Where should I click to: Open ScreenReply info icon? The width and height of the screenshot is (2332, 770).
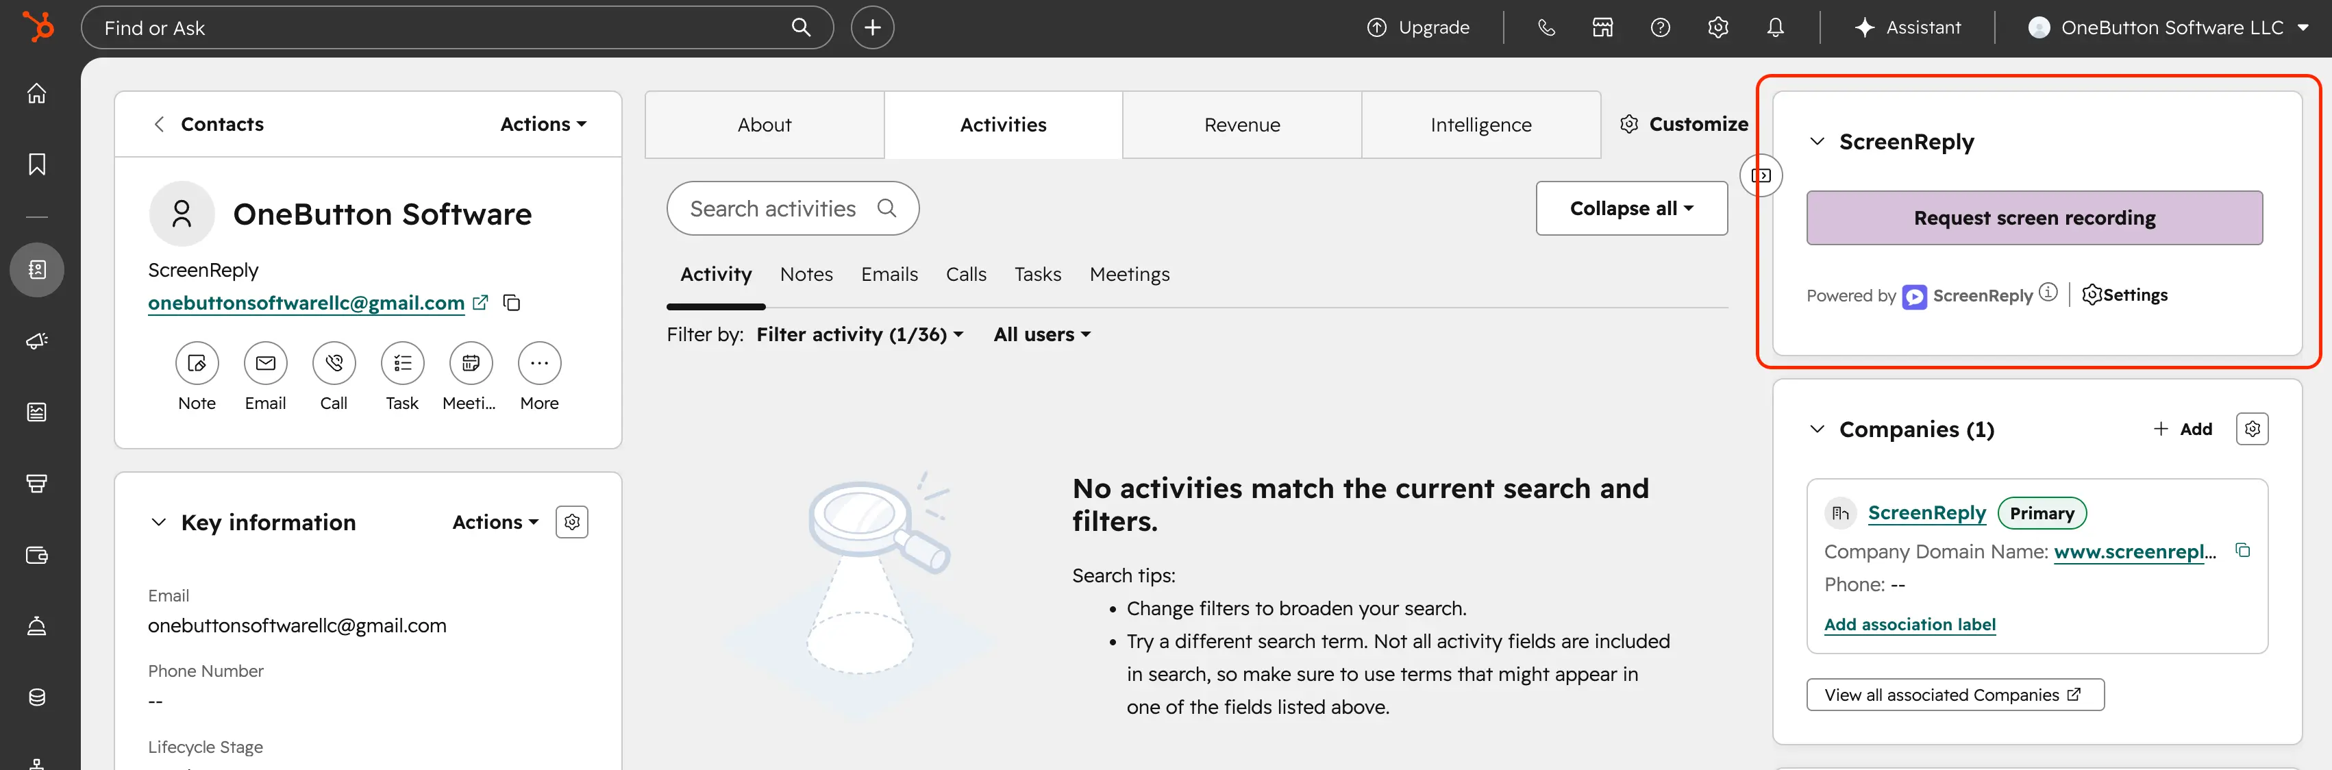(x=2048, y=293)
